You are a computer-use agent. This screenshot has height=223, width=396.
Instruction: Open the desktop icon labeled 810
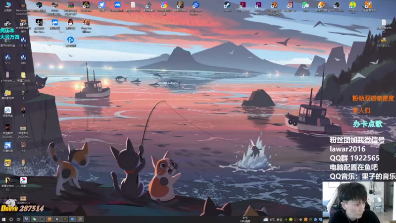tap(23, 59)
